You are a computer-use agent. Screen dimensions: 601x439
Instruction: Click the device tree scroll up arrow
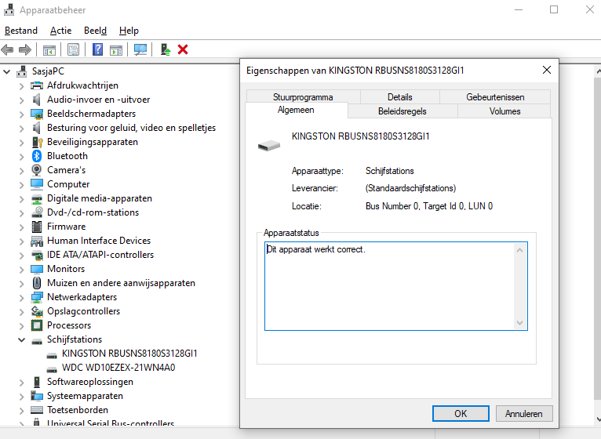coord(598,71)
